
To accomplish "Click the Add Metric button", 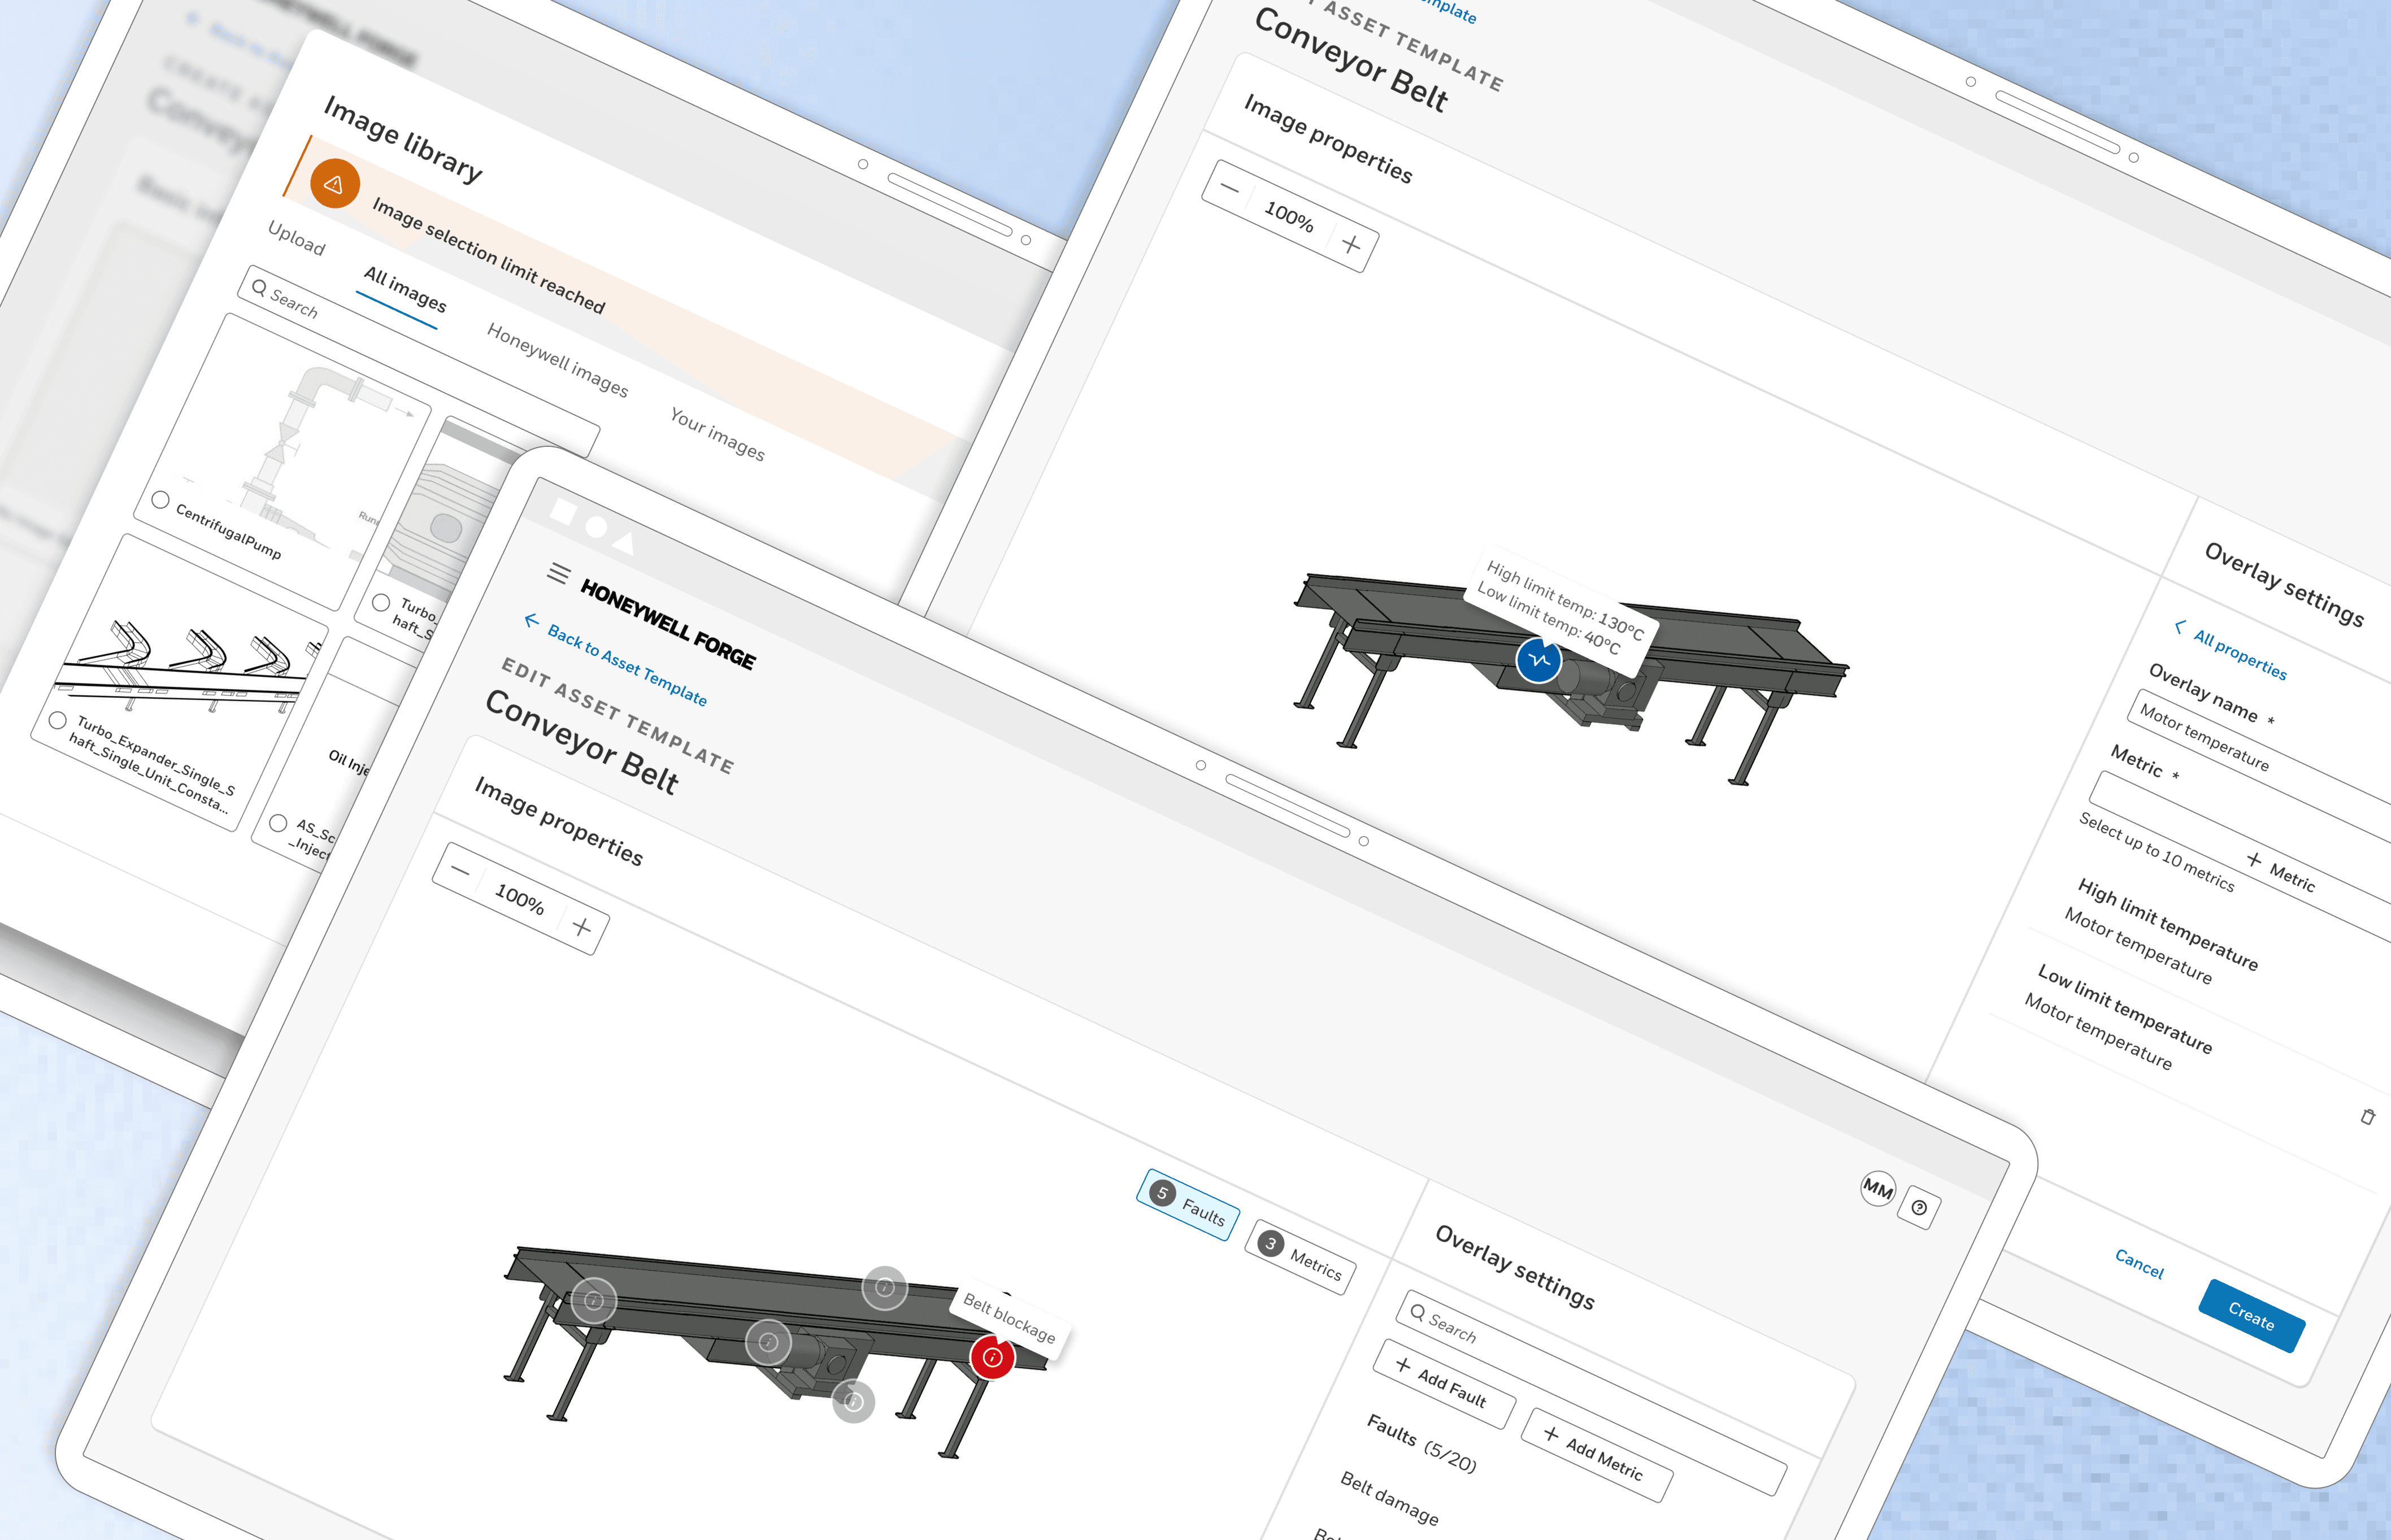I will tap(1596, 1455).
